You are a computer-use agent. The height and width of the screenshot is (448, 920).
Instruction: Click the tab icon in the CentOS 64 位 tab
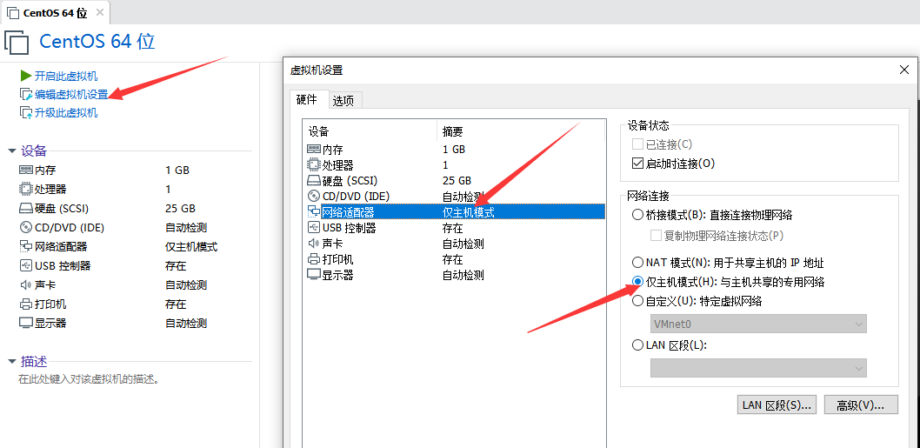13,13
